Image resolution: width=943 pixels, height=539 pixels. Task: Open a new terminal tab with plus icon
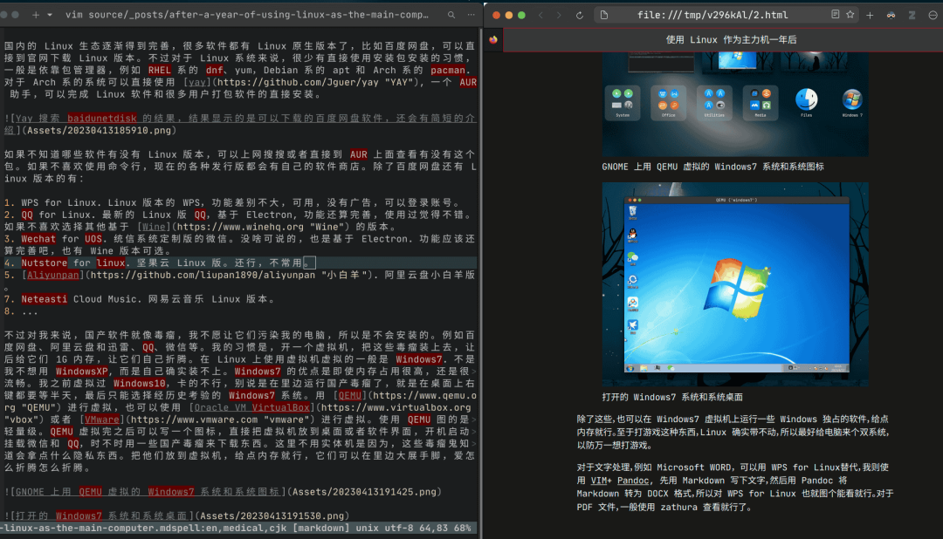click(36, 15)
